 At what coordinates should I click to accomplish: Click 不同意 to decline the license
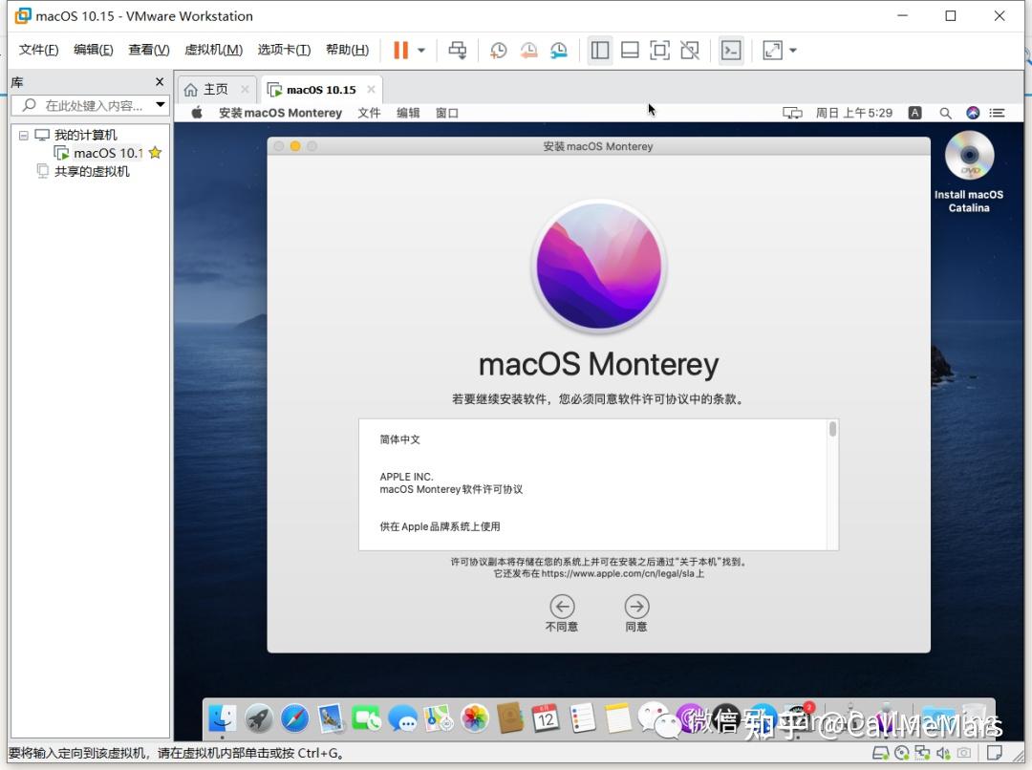tap(562, 613)
